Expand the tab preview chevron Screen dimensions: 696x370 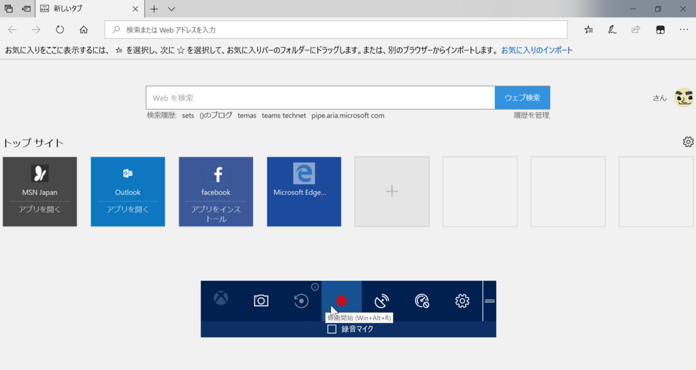tap(171, 9)
